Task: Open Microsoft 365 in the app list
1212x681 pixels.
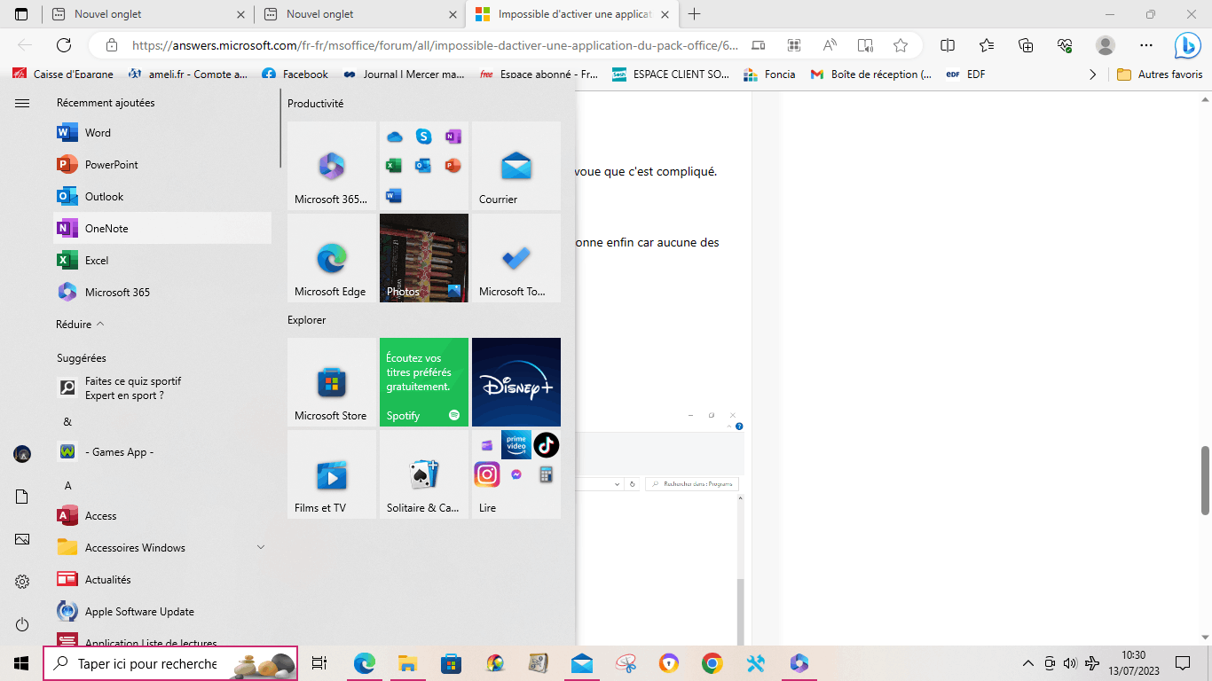Action: (x=162, y=293)
